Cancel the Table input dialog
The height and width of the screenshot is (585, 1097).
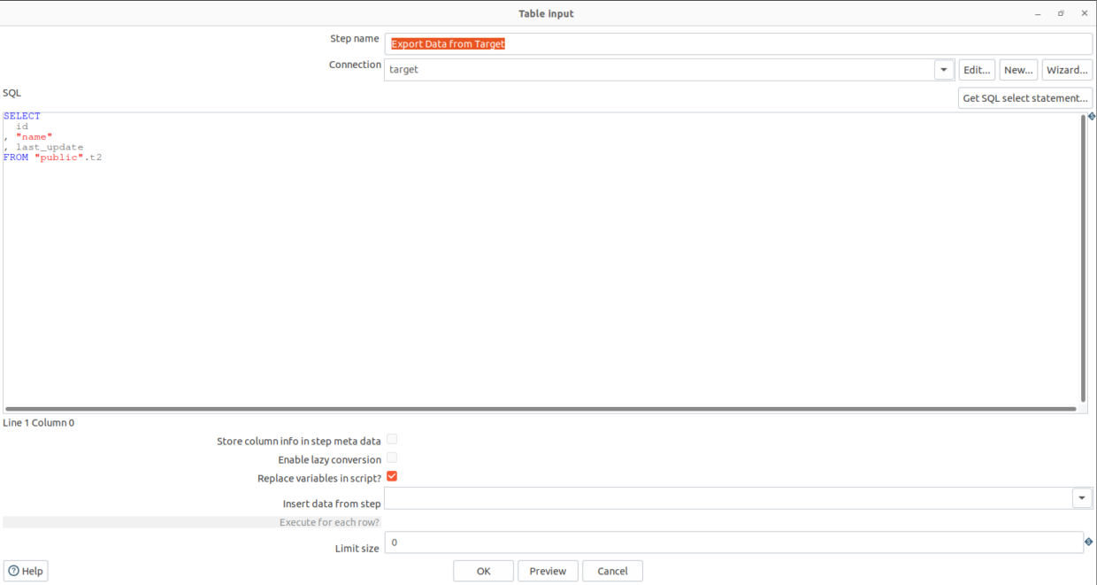pos(612,570)
